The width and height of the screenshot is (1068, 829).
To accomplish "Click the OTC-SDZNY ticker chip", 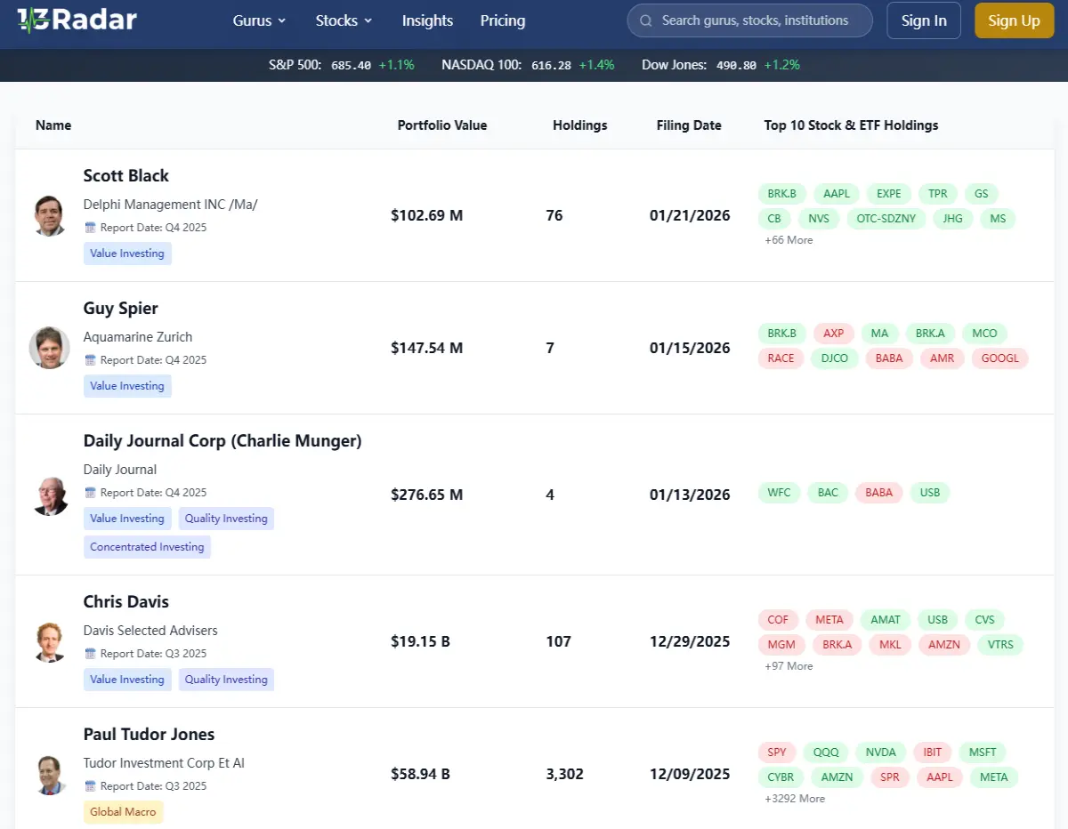I will click(x=886, y=219).
